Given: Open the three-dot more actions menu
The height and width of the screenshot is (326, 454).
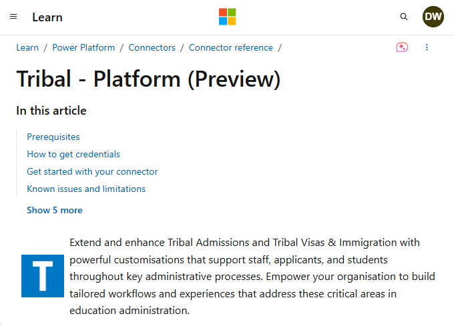Looking at the screenshot, I should coord(427,47).
